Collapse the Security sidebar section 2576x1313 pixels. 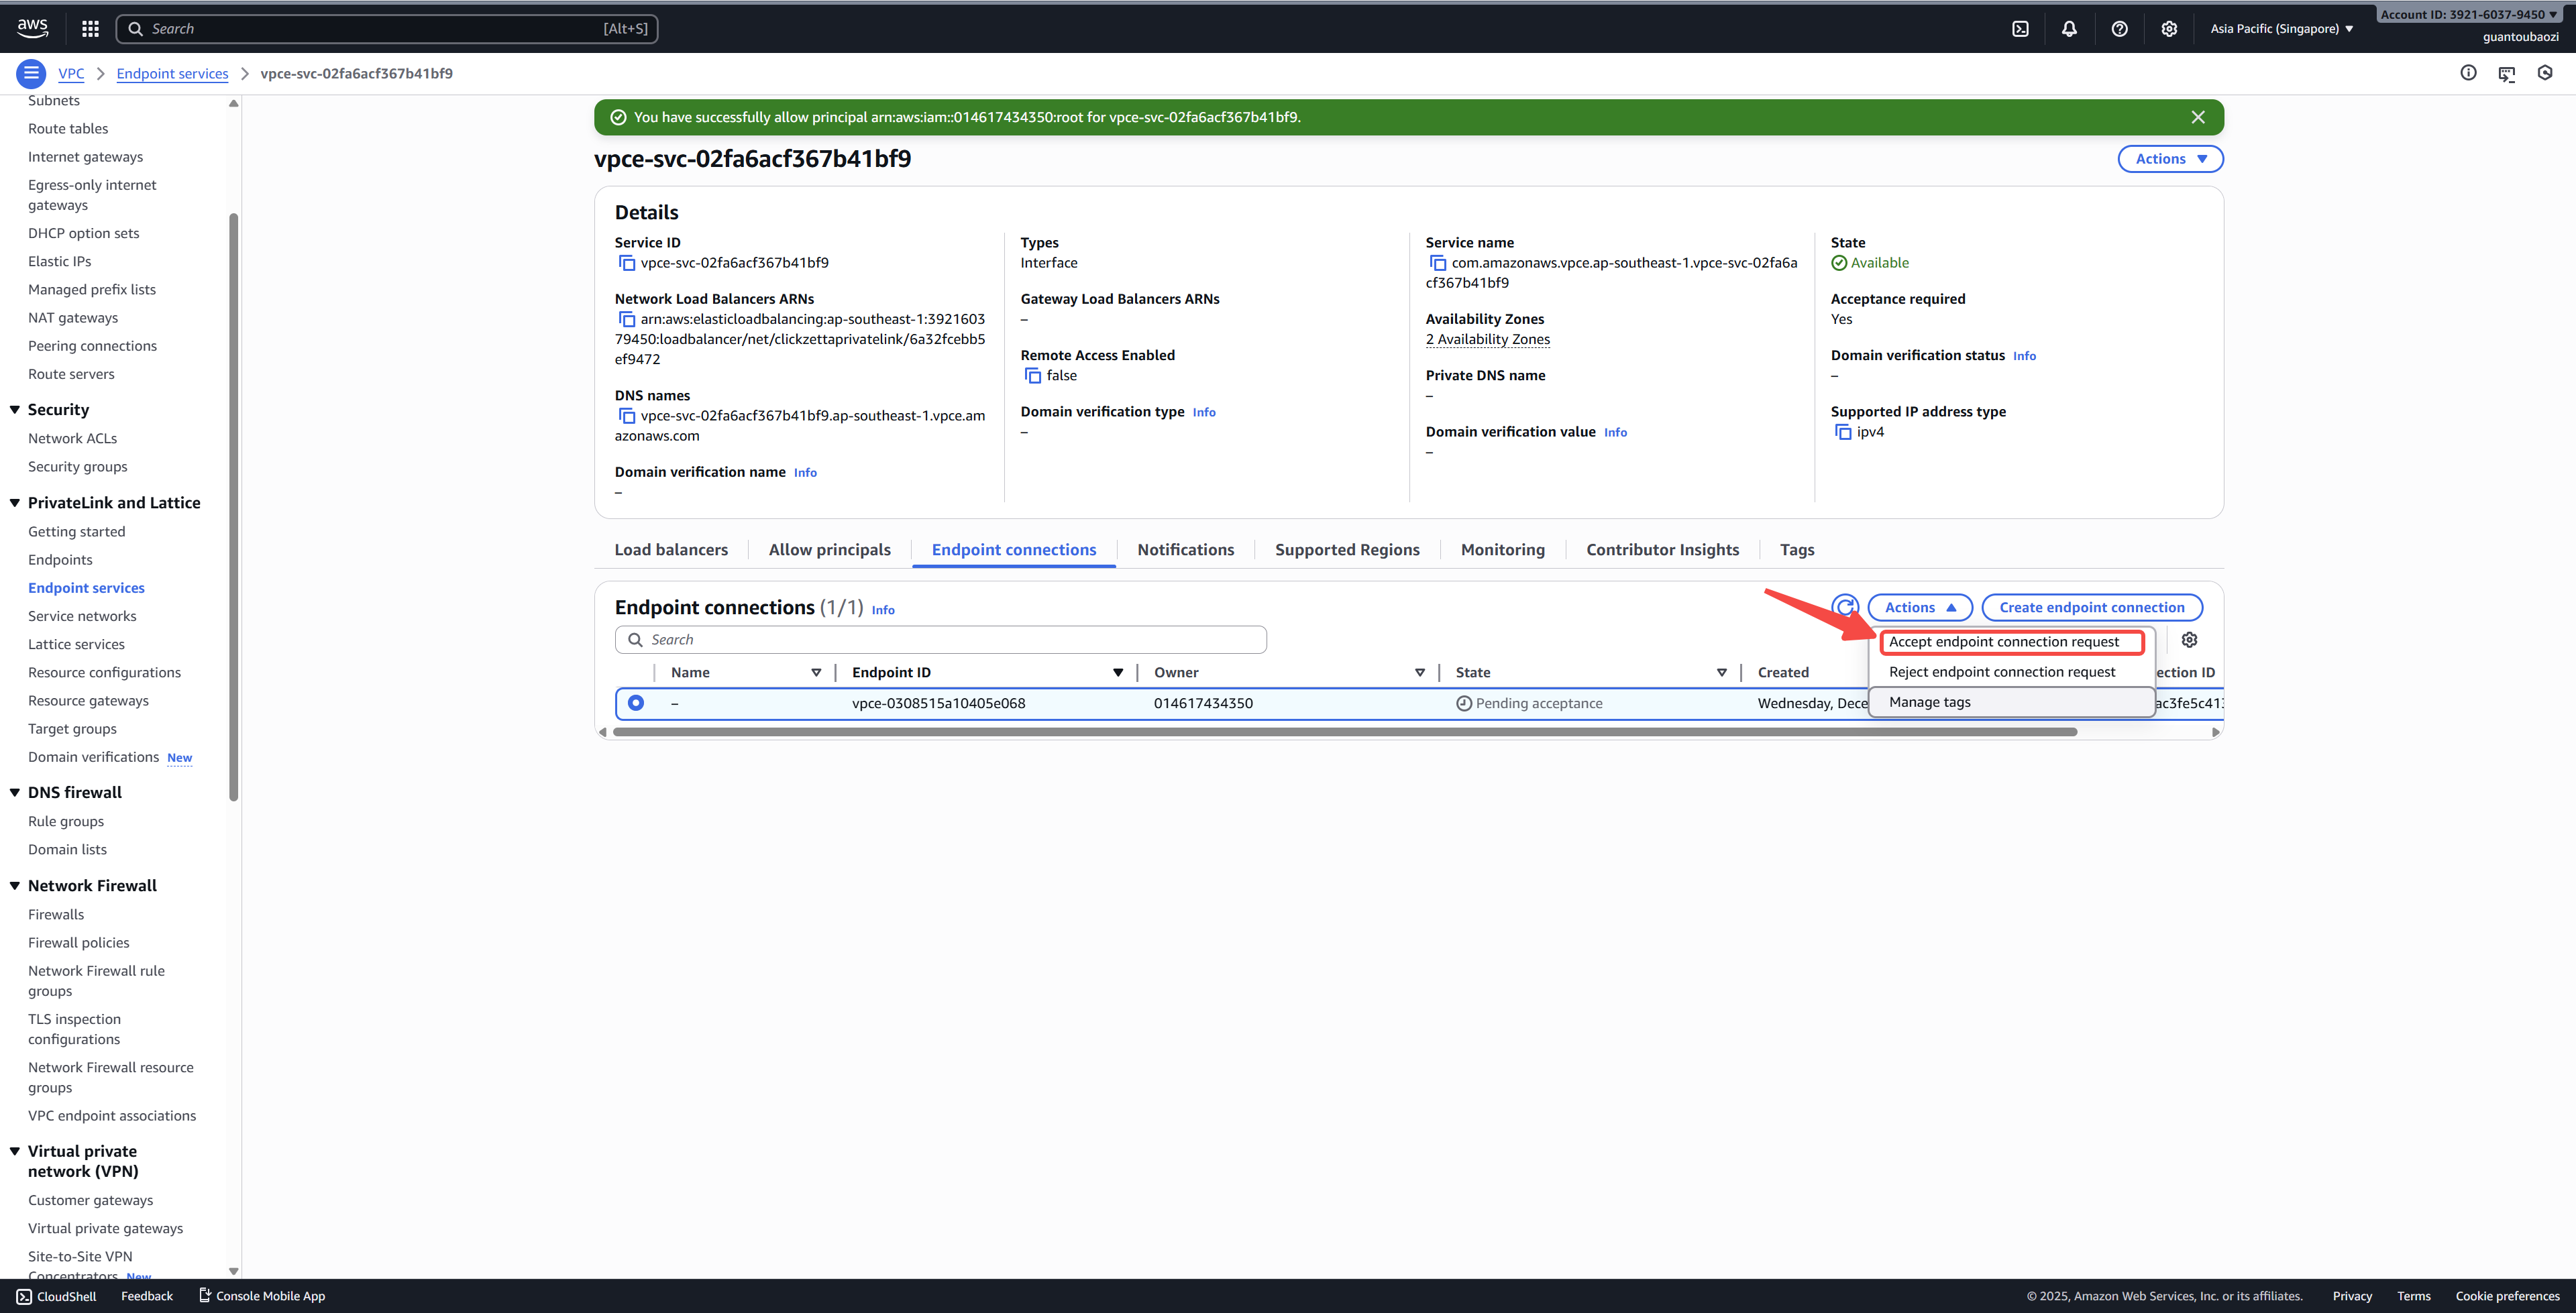click(x=15, y=410)
